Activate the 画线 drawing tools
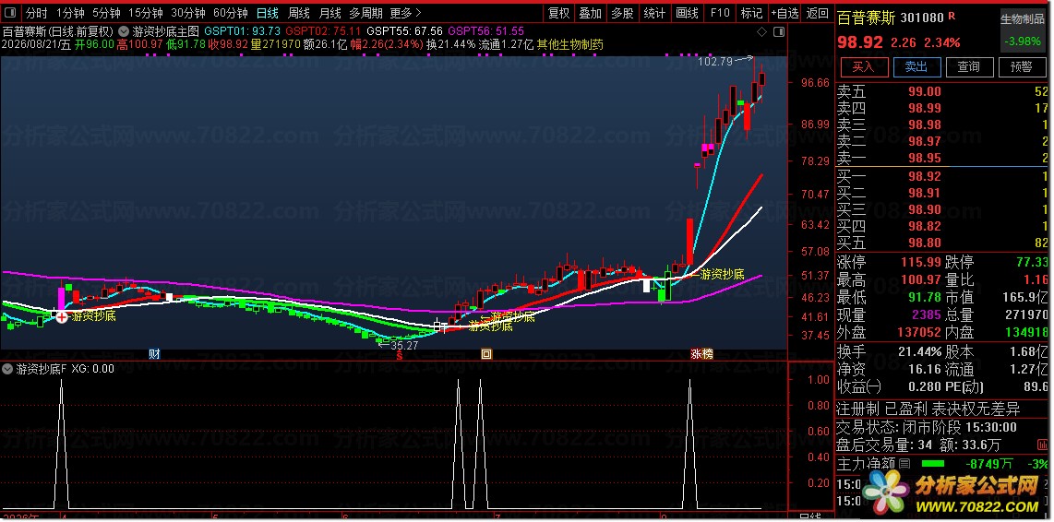This screenshot has width=1054, height=522. tap(687, 13)
